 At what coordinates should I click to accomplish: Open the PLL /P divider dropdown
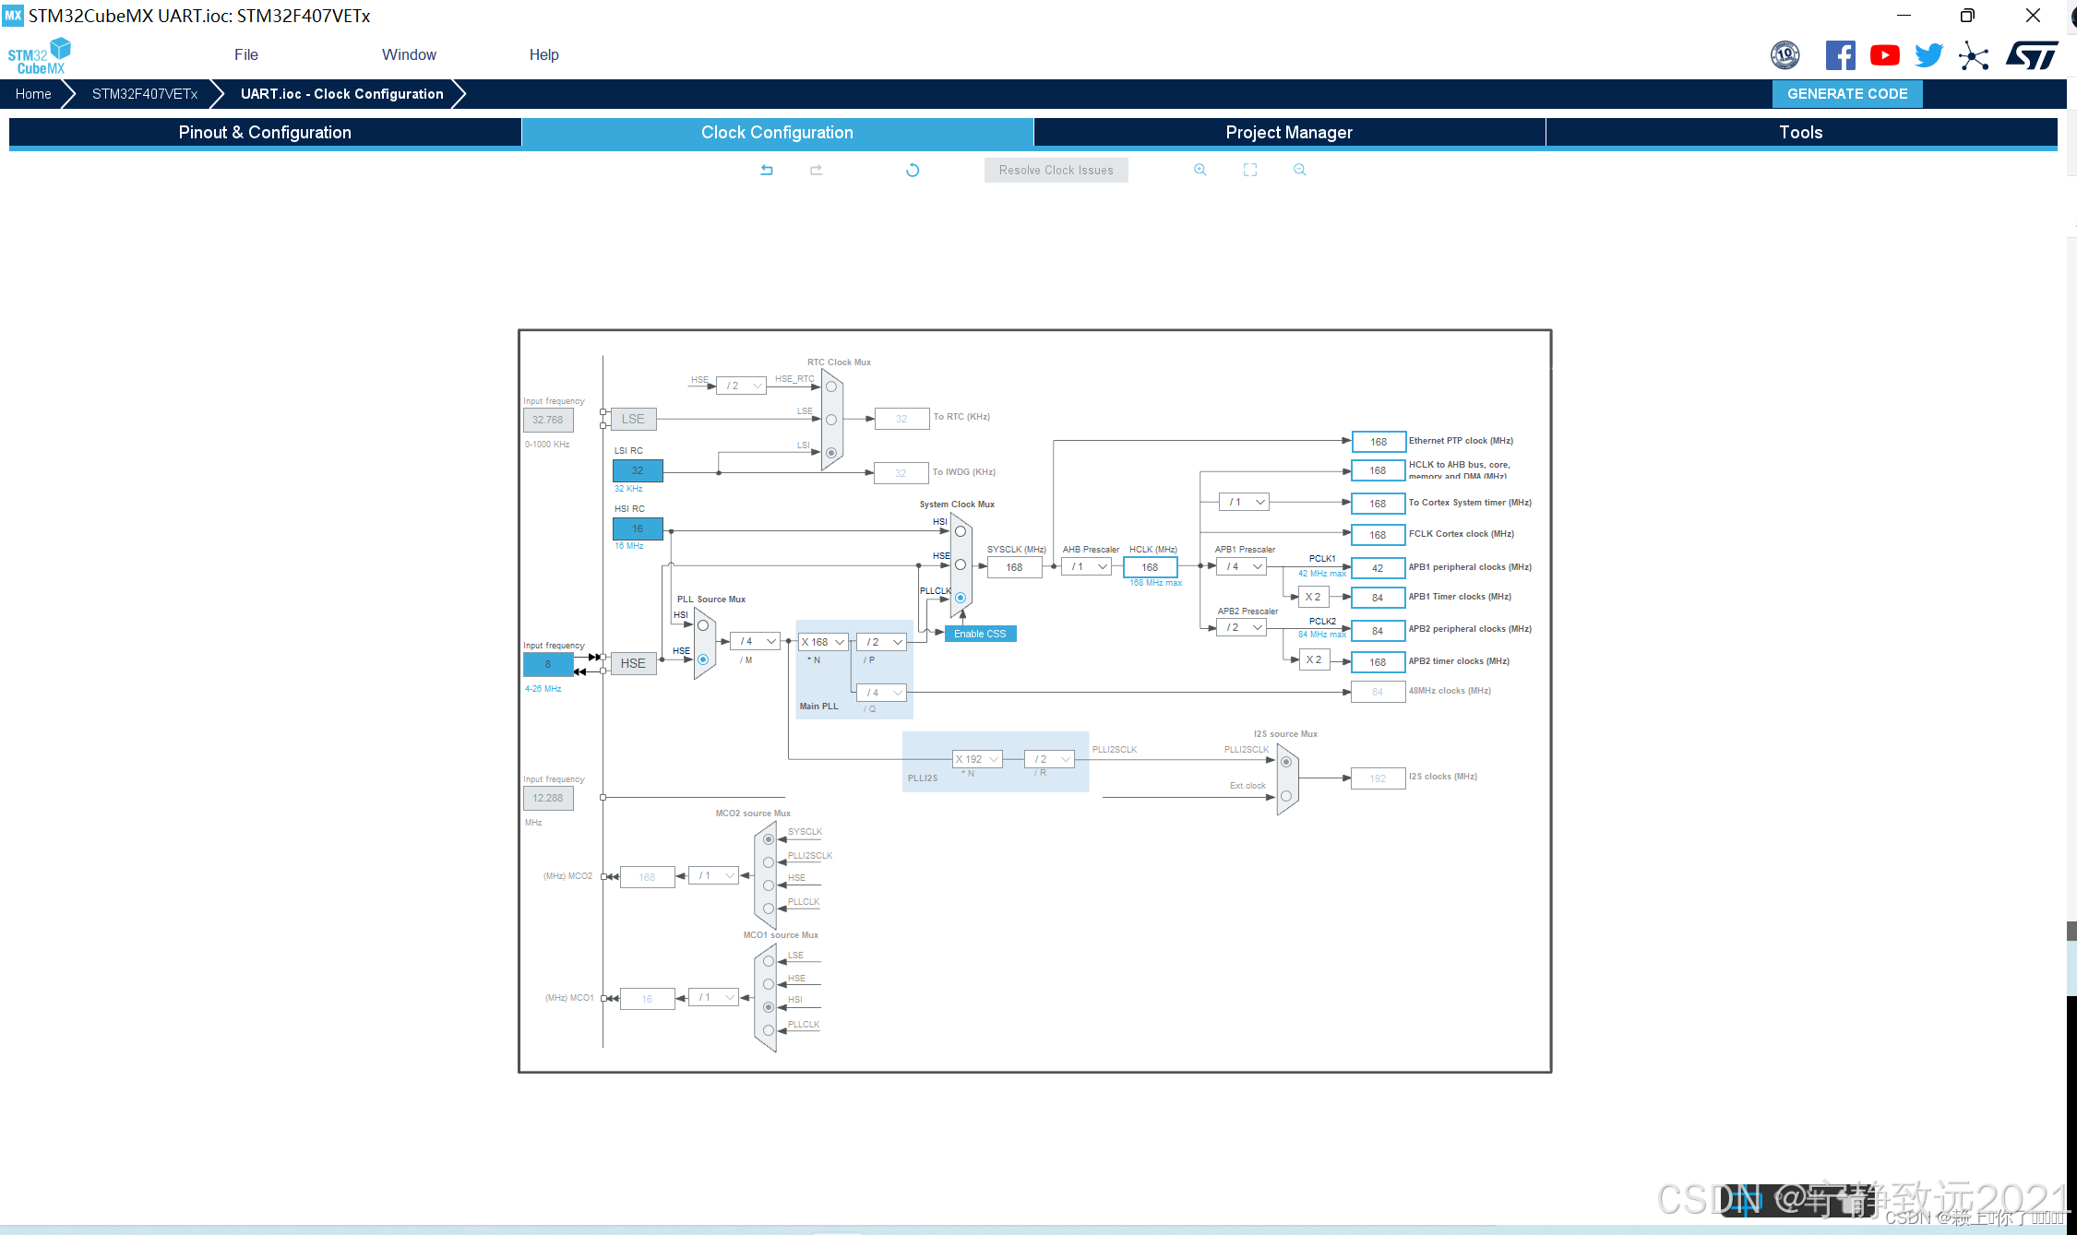point(882,642)
